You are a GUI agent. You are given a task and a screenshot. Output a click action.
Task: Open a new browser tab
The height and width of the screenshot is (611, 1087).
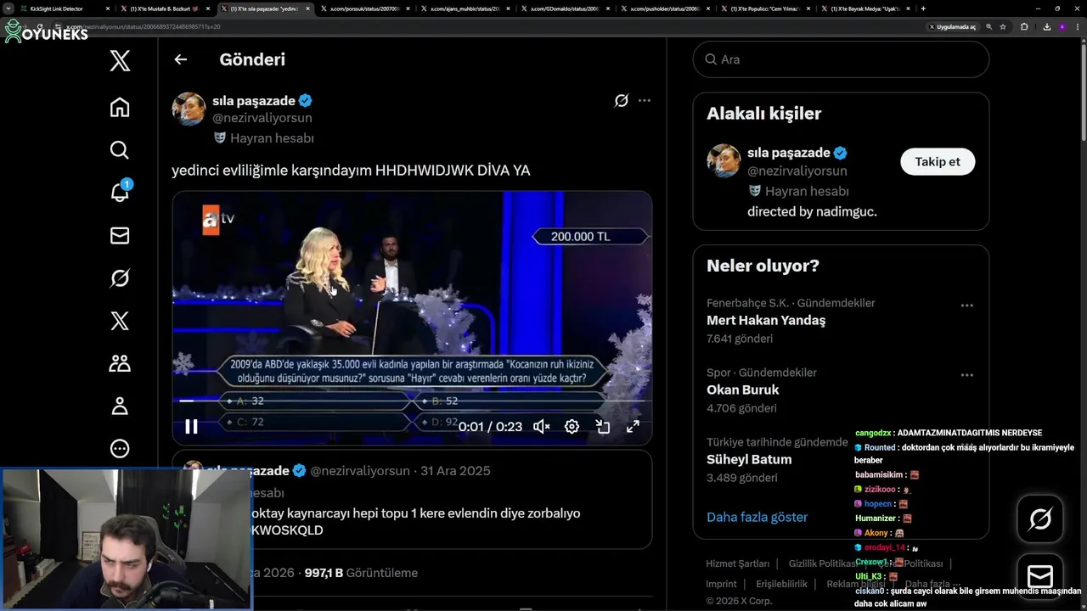click(x=923, y=8)
